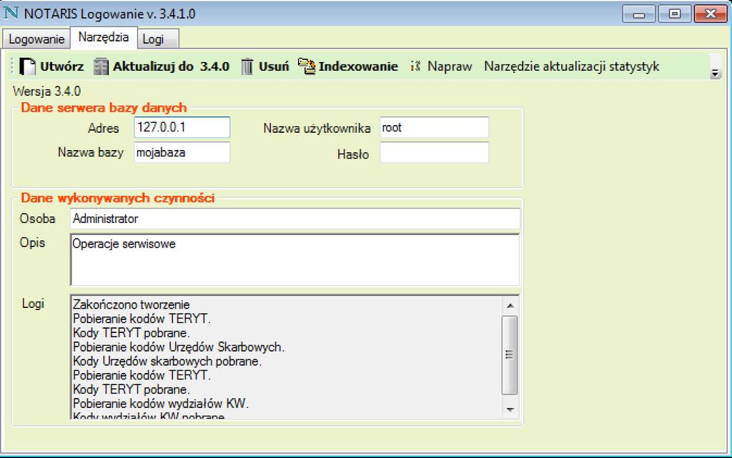
Task: Click the log scrollbar up arrow
Action: (x=510, y=306)
